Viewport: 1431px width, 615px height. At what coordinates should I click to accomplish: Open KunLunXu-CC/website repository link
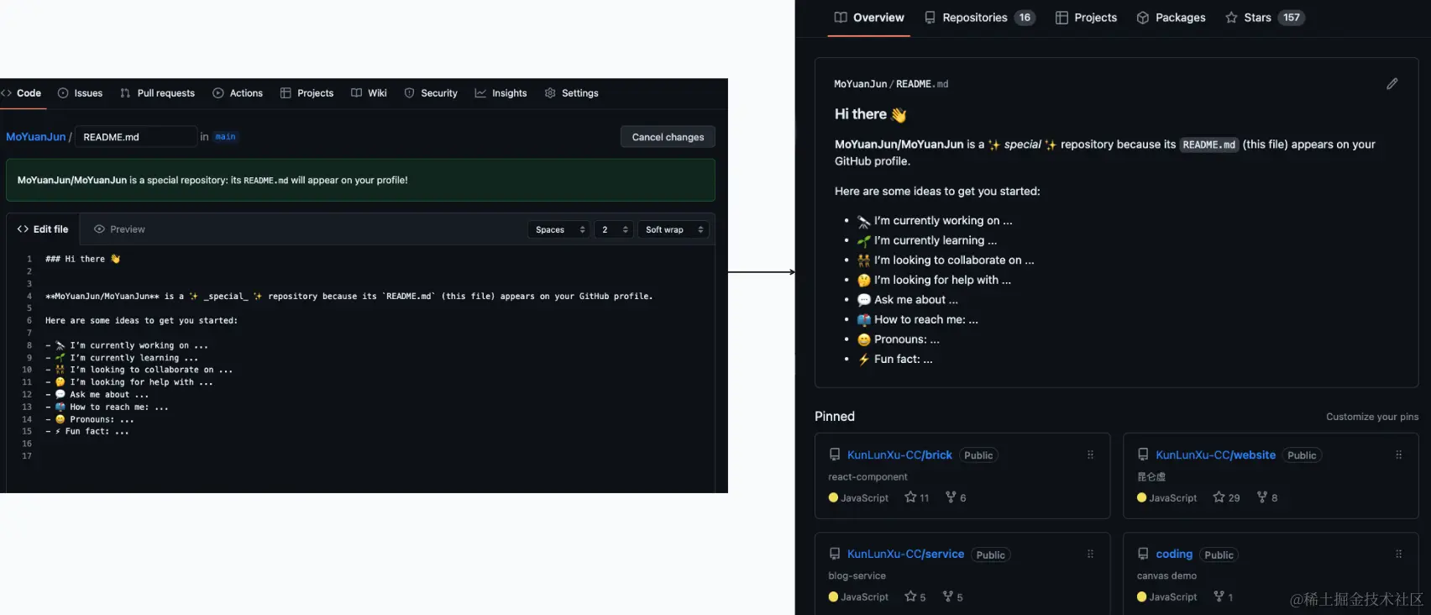click(x=1215, y=455)
